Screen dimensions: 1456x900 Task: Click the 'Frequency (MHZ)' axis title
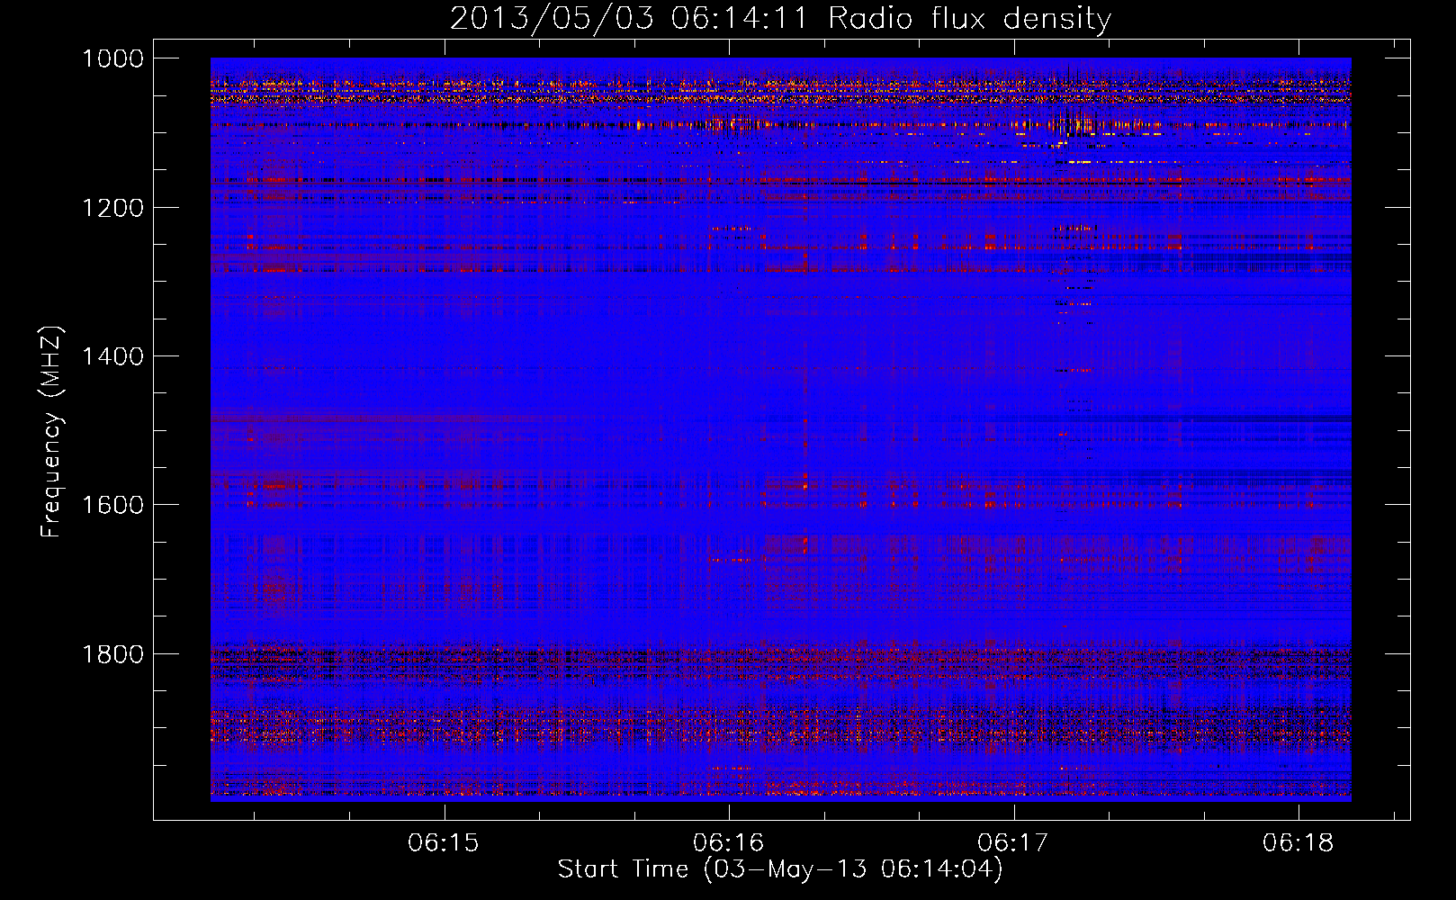pyautogui.click(x=51, y=431)
